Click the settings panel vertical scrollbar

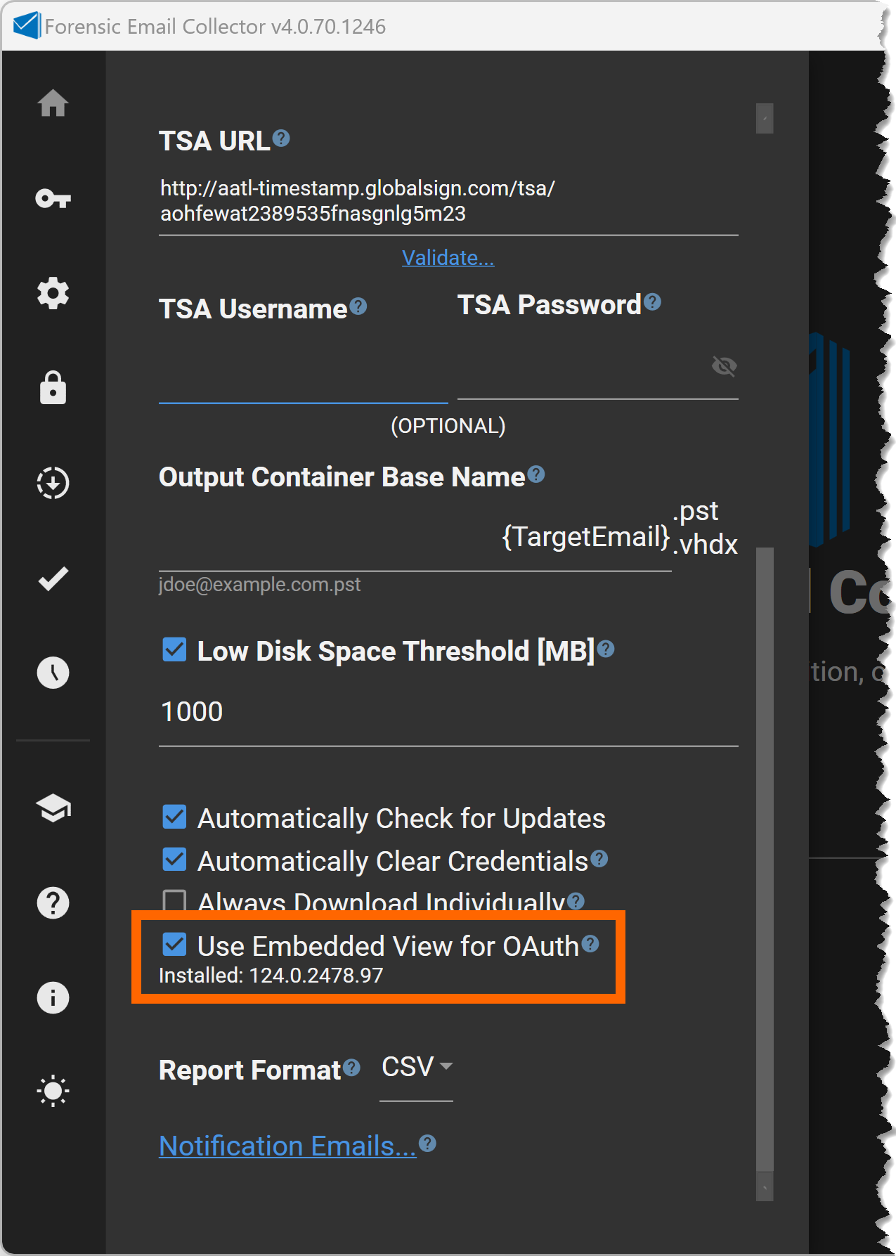(x=765, y=843)
